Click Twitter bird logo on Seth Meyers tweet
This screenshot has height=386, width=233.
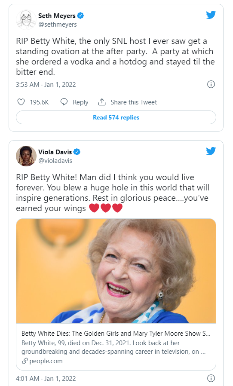coord(211,15)
